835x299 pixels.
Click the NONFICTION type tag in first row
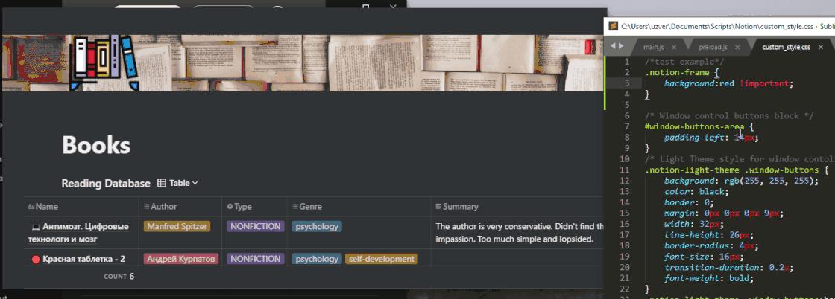tap(255, 227)
